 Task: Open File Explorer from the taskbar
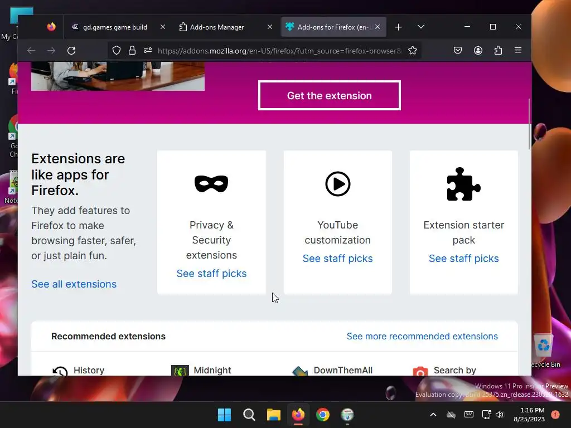[x=273, y=415]
